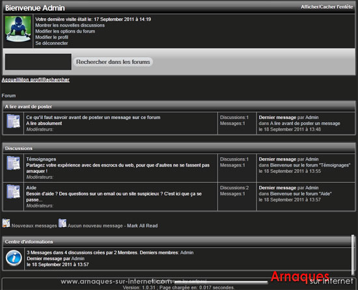Open the Témoignages forum title

point(41,159)
